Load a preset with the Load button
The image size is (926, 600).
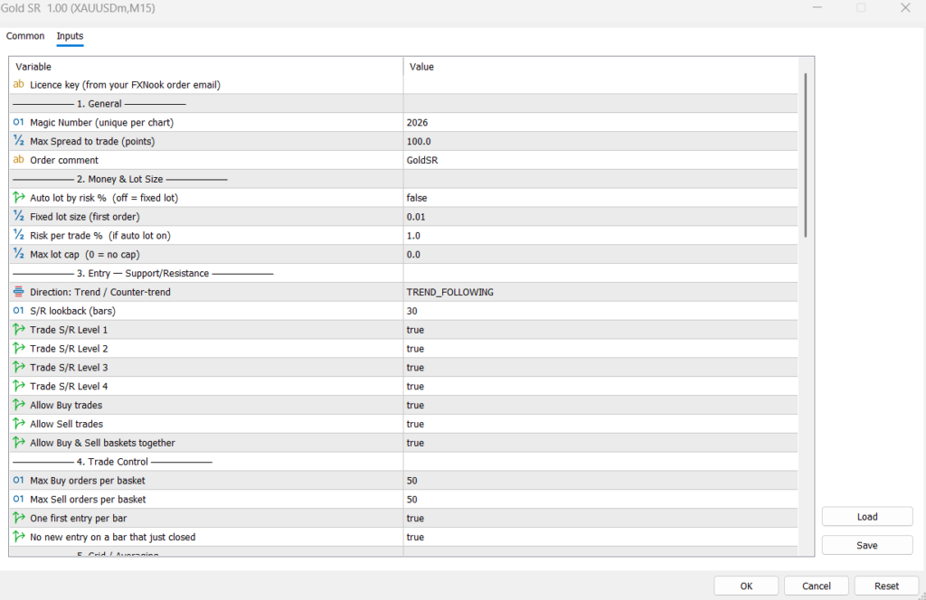(867, 517)
